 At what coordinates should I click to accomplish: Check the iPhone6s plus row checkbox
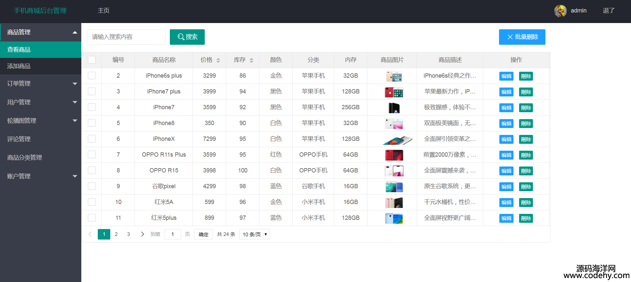[x=92, y=76]
